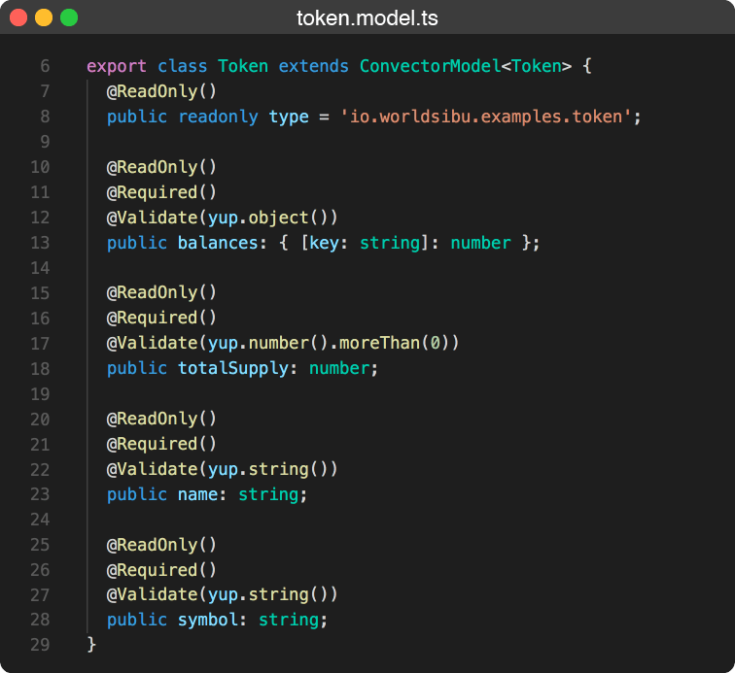The height and width of the screenshot is (673, 735).
Task: Click line number 6 in the gutter
Action: click(45, 66)
